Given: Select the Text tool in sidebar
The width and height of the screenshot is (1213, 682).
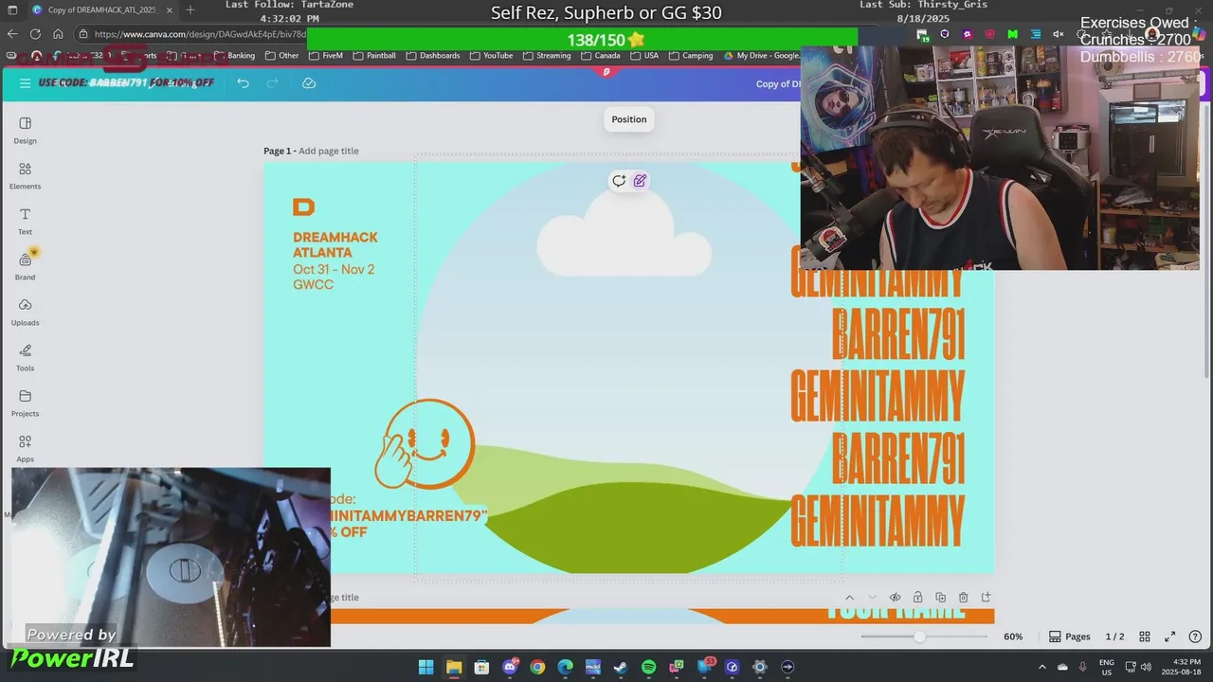Looking at the screenshot, I should point(26,222).
